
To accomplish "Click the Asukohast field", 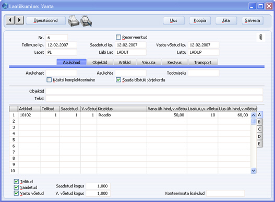I will tap(62, 73).
